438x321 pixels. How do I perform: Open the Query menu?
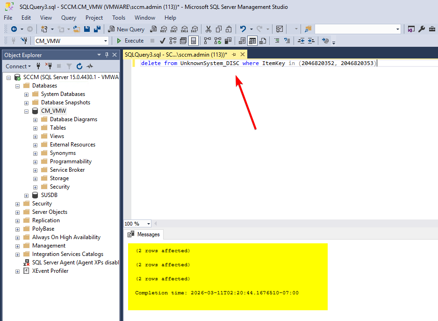point(68,18)
